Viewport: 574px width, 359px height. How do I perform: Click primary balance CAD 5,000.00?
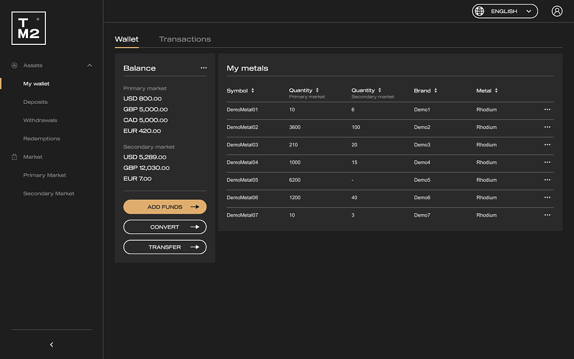[x=146, y=120]
